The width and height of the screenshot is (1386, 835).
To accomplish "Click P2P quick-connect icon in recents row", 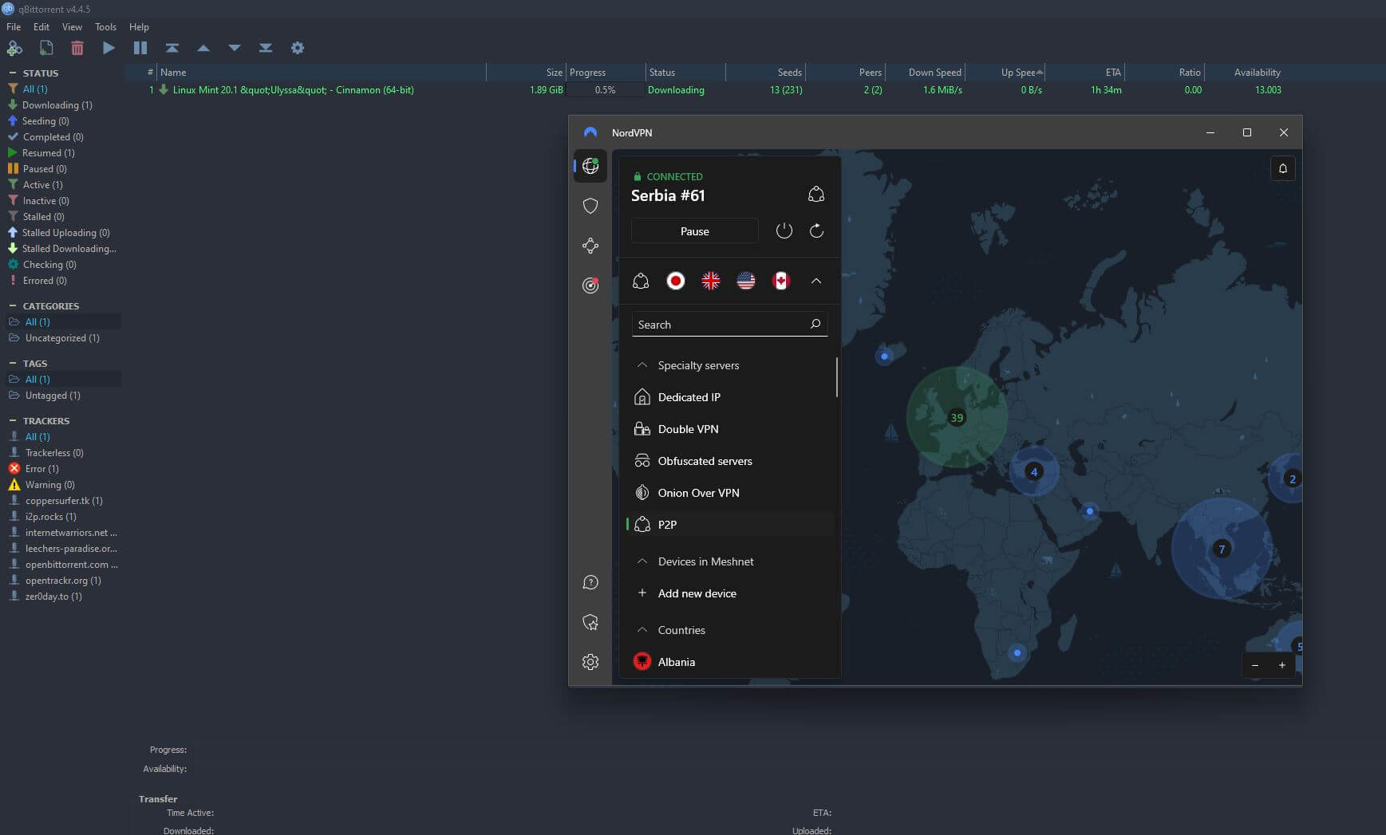I will tap(641, 281).
